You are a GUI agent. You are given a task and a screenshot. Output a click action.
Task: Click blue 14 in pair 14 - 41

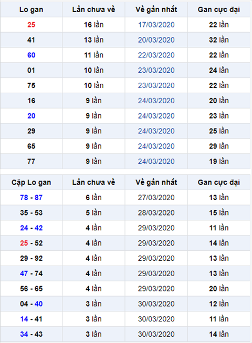coord(24,319)
